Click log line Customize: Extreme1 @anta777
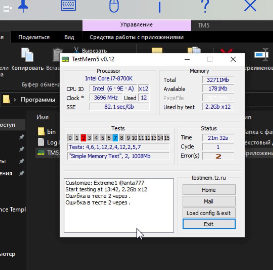Screen dimensions: 273x270 [x=105, y=183]
